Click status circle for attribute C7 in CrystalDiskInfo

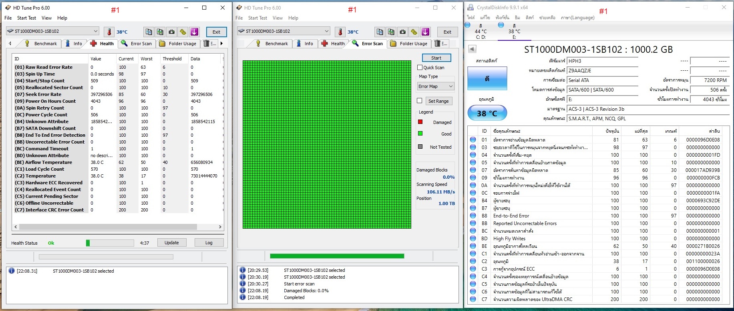pos(473,299)
